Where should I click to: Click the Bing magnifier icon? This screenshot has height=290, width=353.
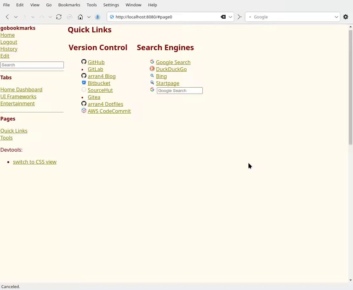click(x=152, y=76)
